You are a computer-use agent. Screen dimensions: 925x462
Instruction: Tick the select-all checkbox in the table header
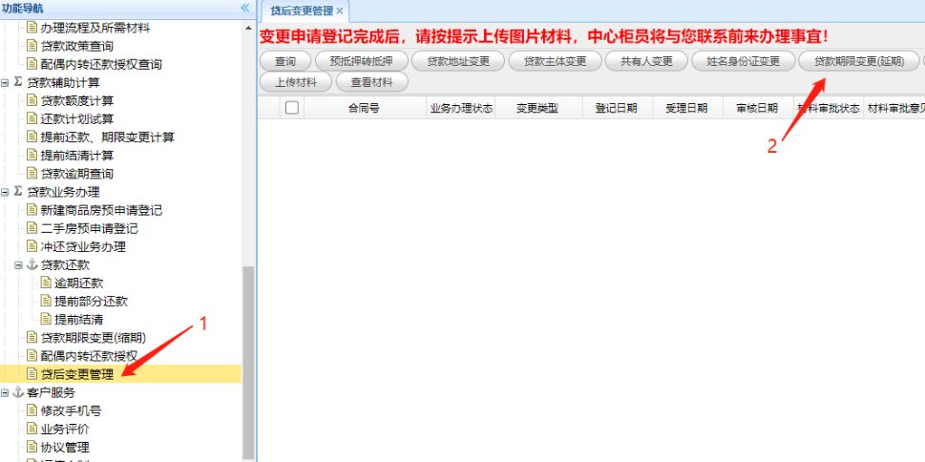coord(291,108)
